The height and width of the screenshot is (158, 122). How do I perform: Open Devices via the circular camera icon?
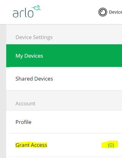[102, 12]
